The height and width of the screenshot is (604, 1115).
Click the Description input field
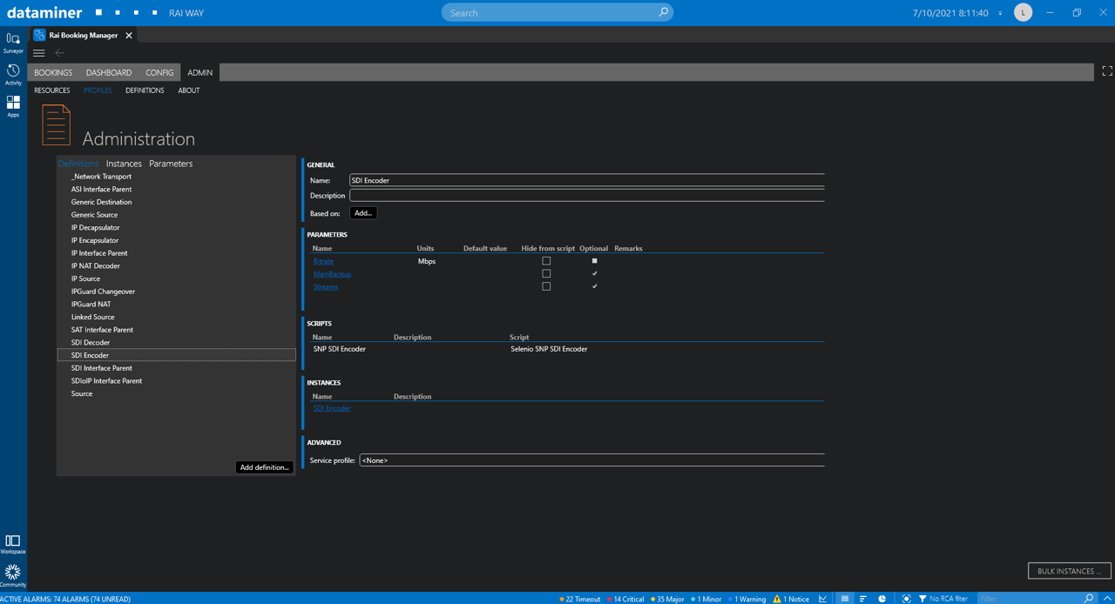point(587,196)
